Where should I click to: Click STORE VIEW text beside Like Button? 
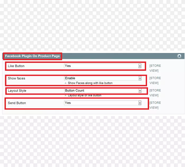coord(155,68)
